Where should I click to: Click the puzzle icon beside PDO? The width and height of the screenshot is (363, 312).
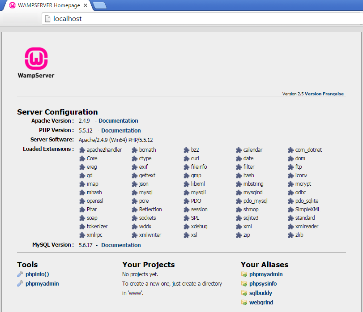[187, 201]
